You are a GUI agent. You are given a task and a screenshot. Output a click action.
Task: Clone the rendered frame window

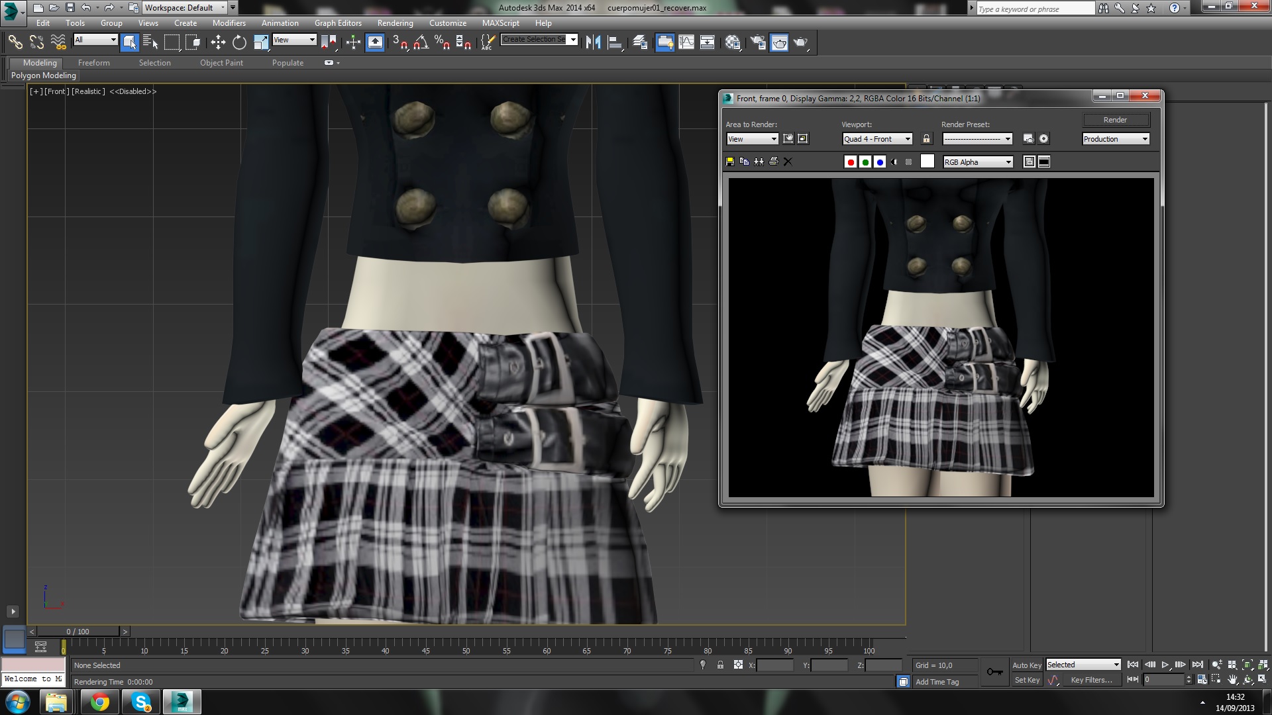click(759, 162)
